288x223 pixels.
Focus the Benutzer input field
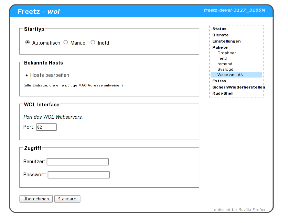78,162
